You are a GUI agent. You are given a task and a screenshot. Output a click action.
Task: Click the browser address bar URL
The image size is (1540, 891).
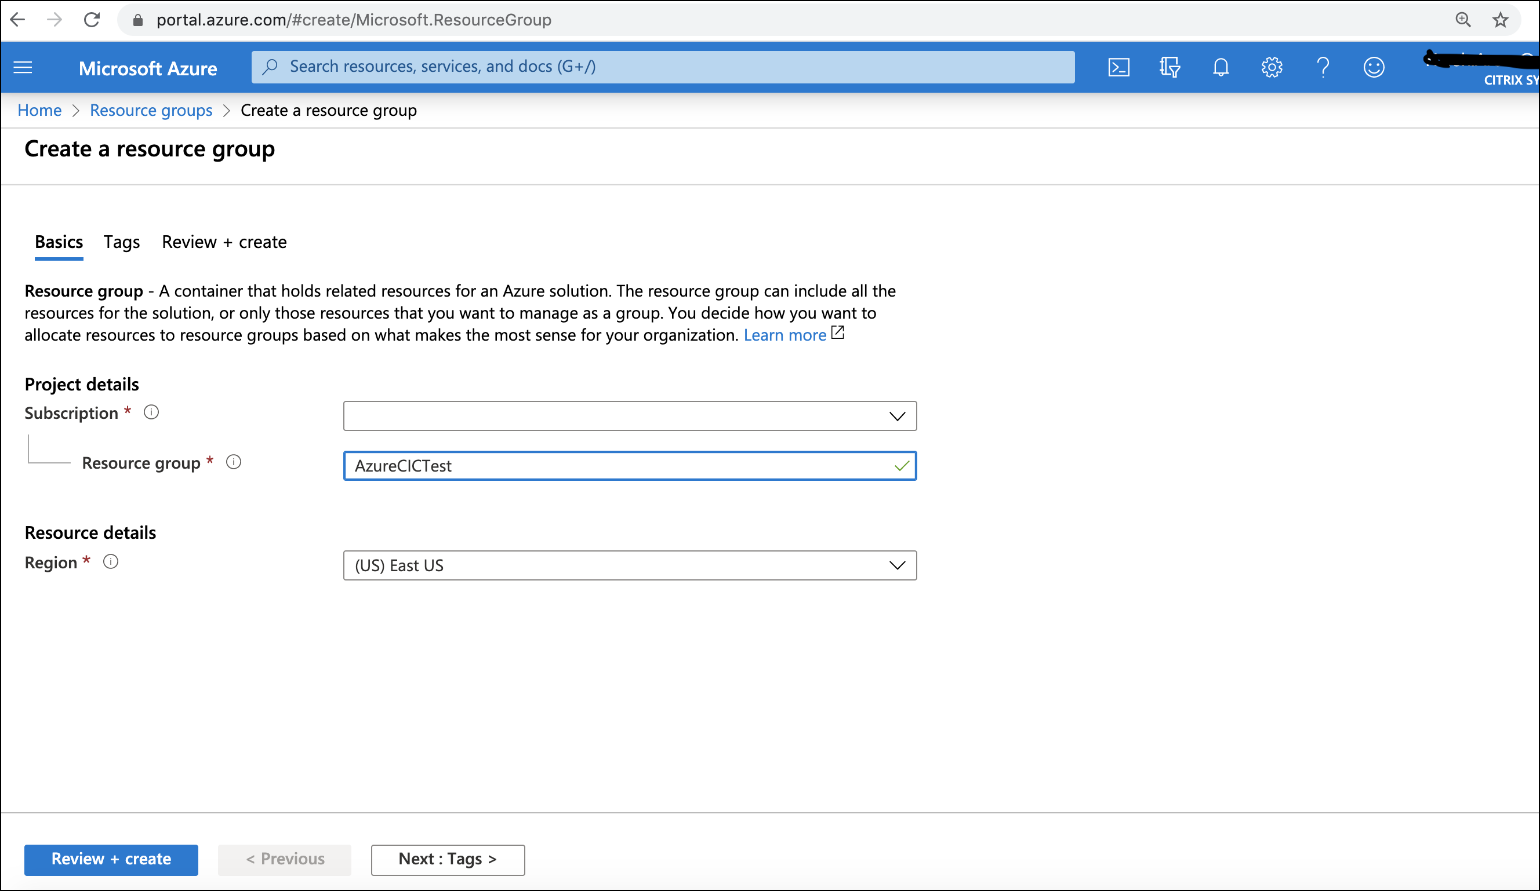[x=354, y=20]
